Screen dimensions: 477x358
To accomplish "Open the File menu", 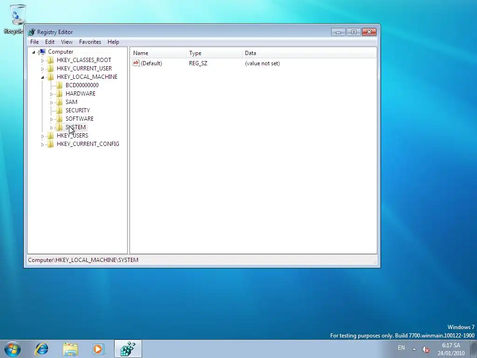I will 34,41.
